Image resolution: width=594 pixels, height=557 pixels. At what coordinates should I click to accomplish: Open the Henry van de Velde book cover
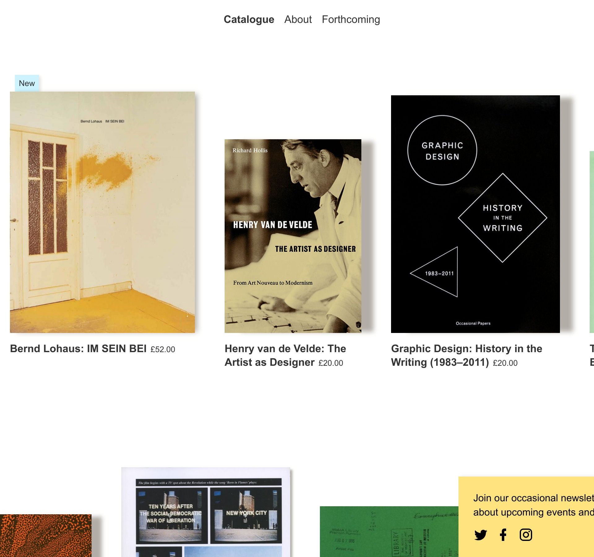tap(293, 236)
